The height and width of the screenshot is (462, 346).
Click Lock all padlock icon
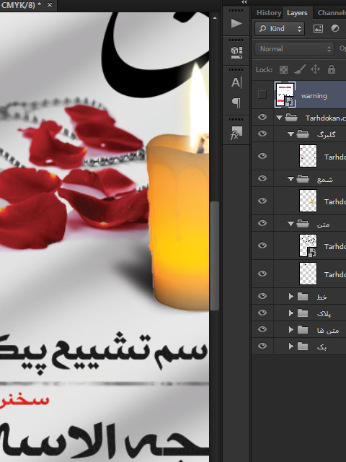coord(332,69)
